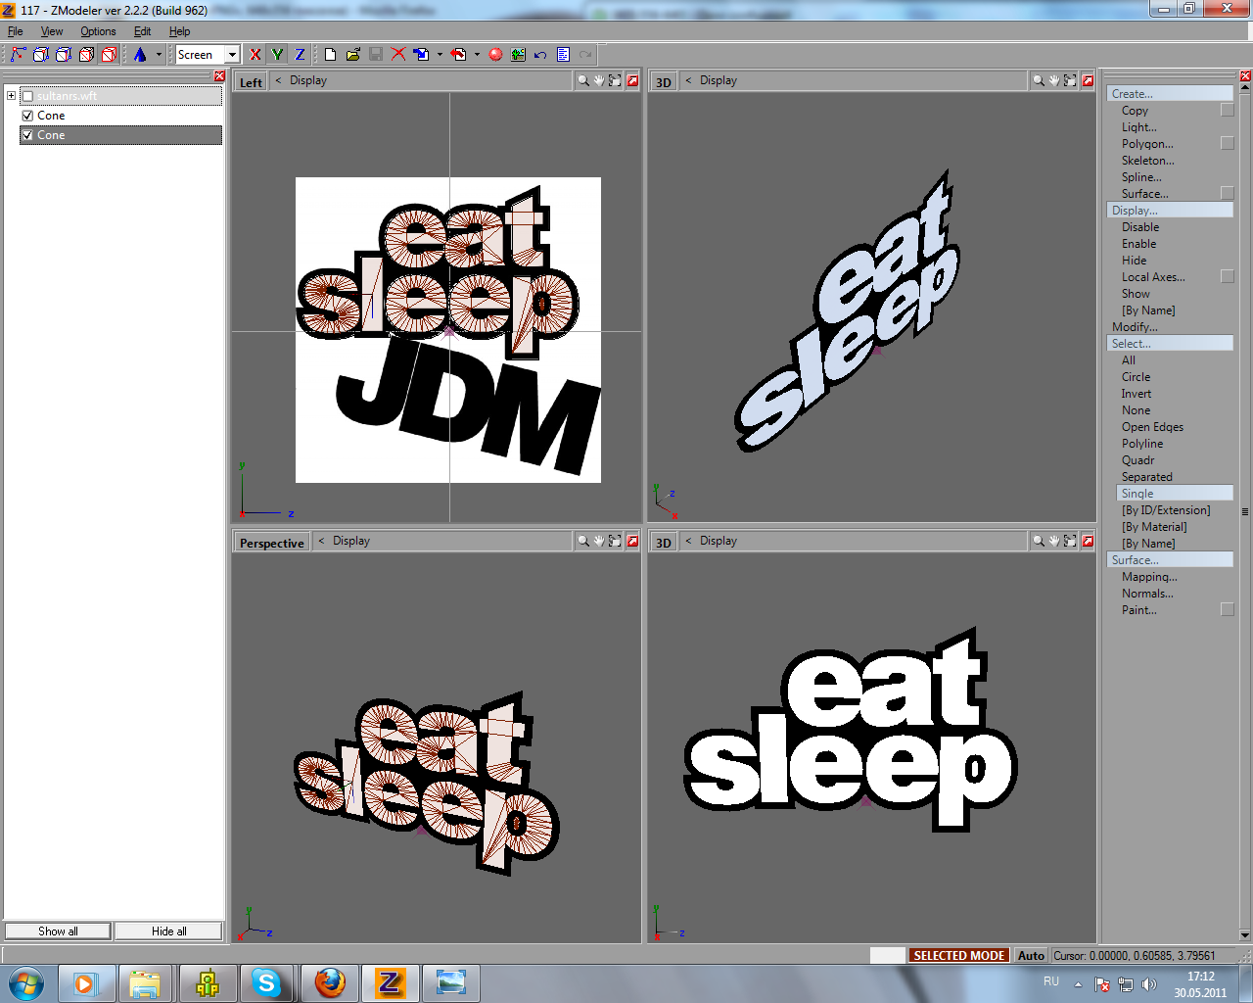Open the File menu
1253x1003 pixels.
(16, 31)
